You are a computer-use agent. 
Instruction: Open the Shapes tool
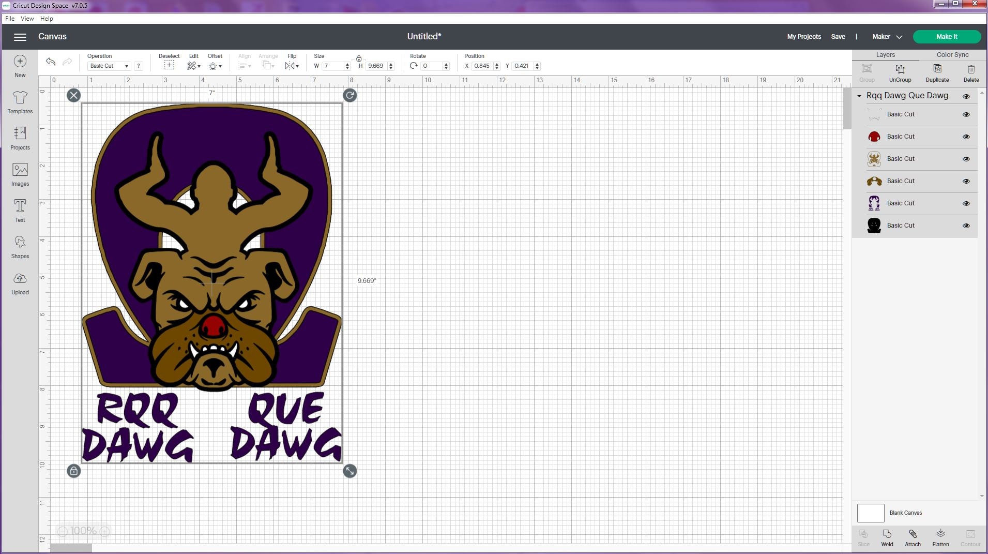tap(20, 247)
